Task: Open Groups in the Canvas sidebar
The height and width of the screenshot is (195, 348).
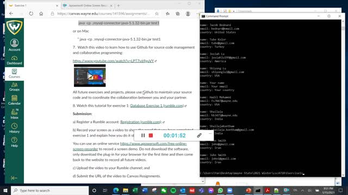Action: (15, 87)
